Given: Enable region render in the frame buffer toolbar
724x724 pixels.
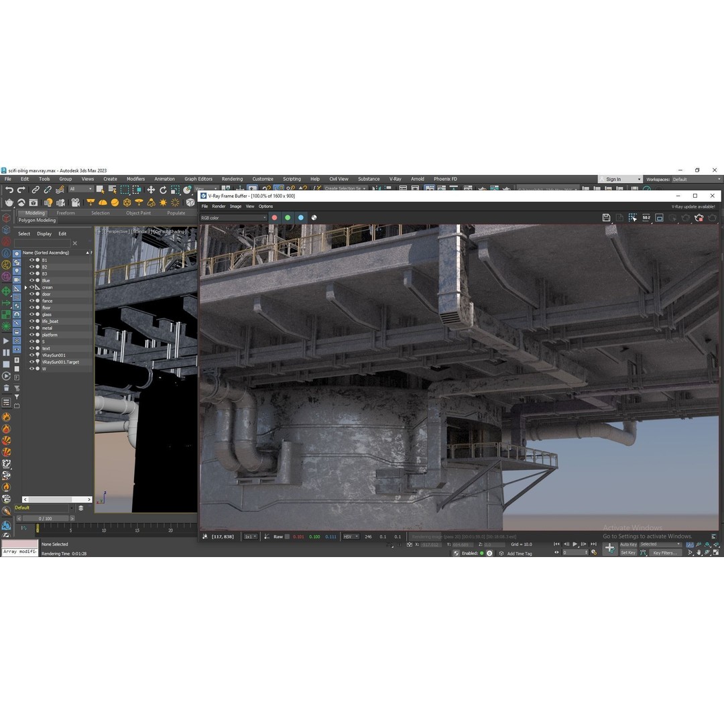Looking at the screenshot, I should (x=632, y=217).
